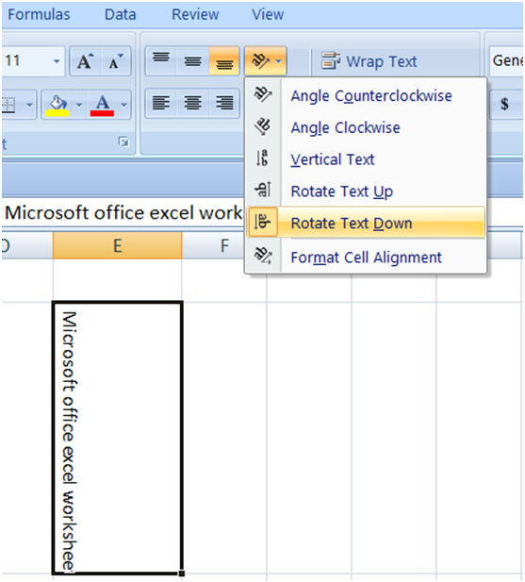Choose Rotate Text Up menu item
Image resolution: width=525 pixels, height=582 pixels.
tap(366, 191)
